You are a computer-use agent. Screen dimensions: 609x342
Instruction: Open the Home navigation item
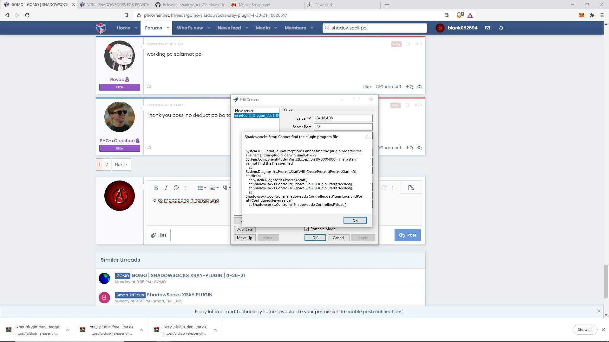[123, 28]
